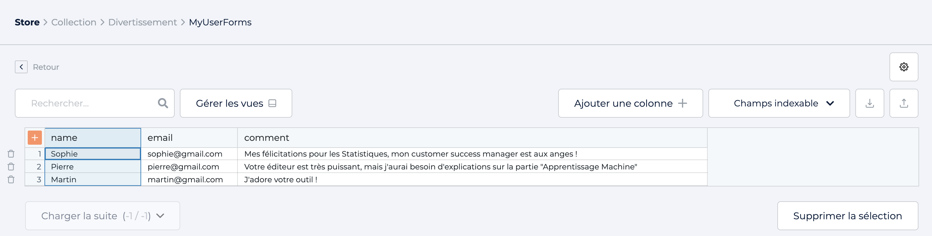The height and width of the screenshot is (236, 932).
Task: Open the Charger la suite dropdown
Action: point(102,216)
